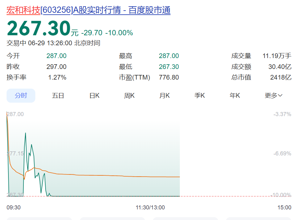The image size is (297, 220).
Task: Click the chart axis label -3.37%
Action: [282, 114]
